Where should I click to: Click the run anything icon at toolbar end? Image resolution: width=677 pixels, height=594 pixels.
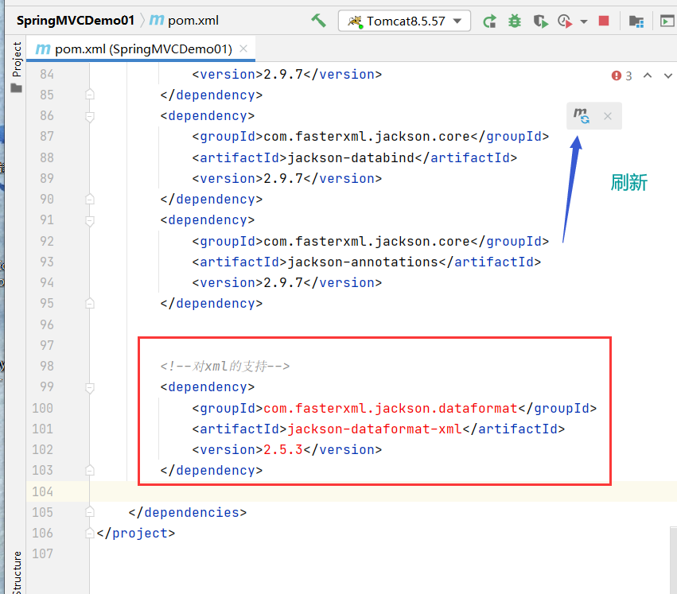667,21
